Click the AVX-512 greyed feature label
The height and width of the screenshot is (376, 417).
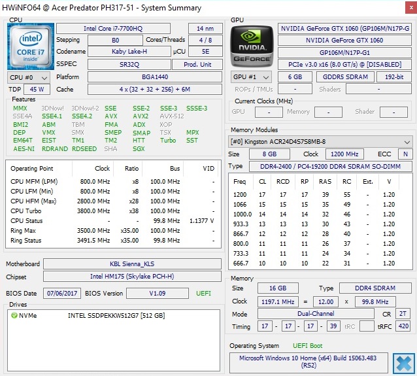[172, 116]
